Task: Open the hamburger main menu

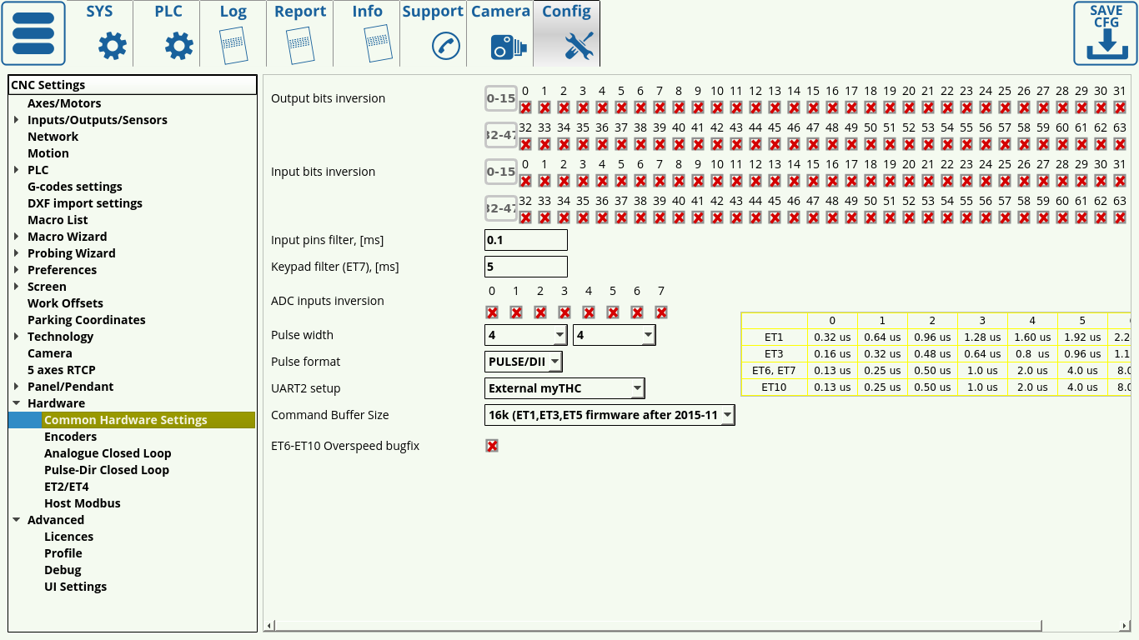Action: (33, 33)
